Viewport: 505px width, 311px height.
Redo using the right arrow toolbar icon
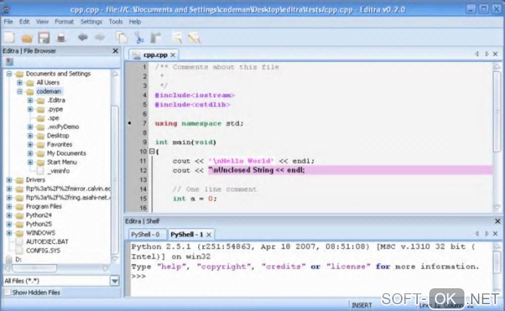[x=100, y=37]
